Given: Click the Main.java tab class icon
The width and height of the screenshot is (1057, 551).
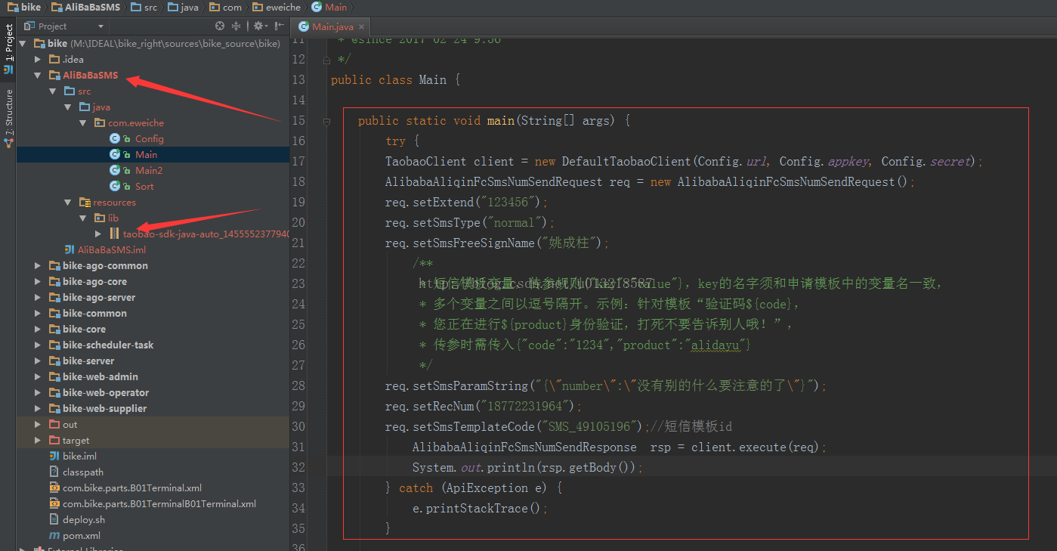Looking at the screenshot, I should (304, 26).
